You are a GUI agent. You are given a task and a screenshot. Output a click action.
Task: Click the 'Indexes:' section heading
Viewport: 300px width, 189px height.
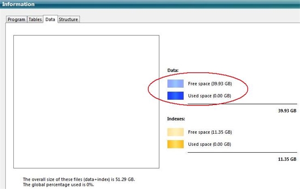(176, 119)
